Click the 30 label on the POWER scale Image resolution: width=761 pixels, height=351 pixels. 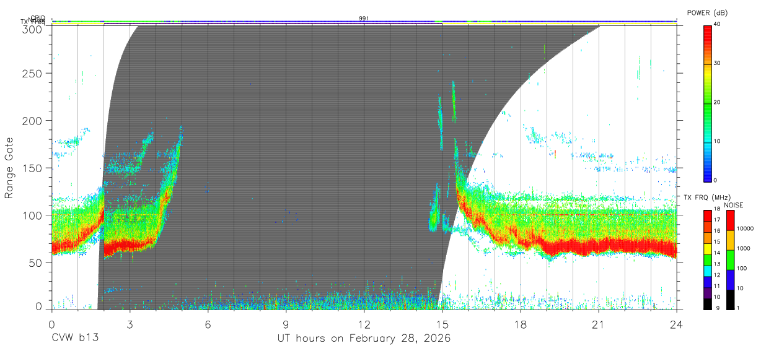pyautogui.click(x=716, y=63)
